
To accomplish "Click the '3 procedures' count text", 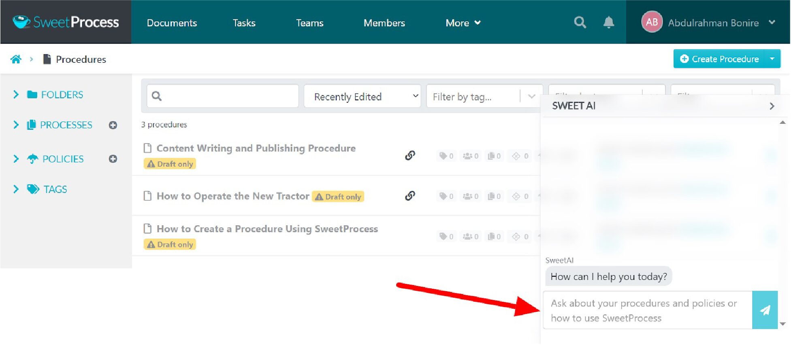I will click(164, 125).
